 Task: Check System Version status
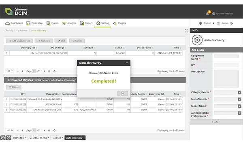[222, 14]
